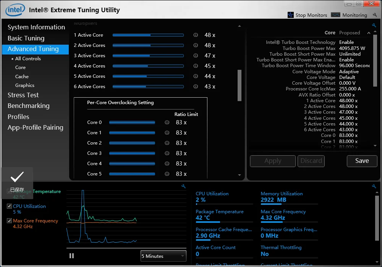Click info icon beside Core 0 ratio
This screenshot has height=267, width=382.
[x=167, y=122]
